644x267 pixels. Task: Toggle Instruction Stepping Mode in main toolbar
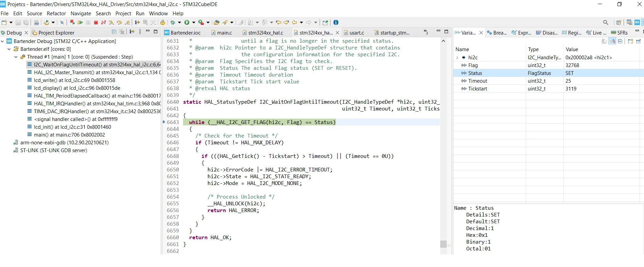[137, 22]
